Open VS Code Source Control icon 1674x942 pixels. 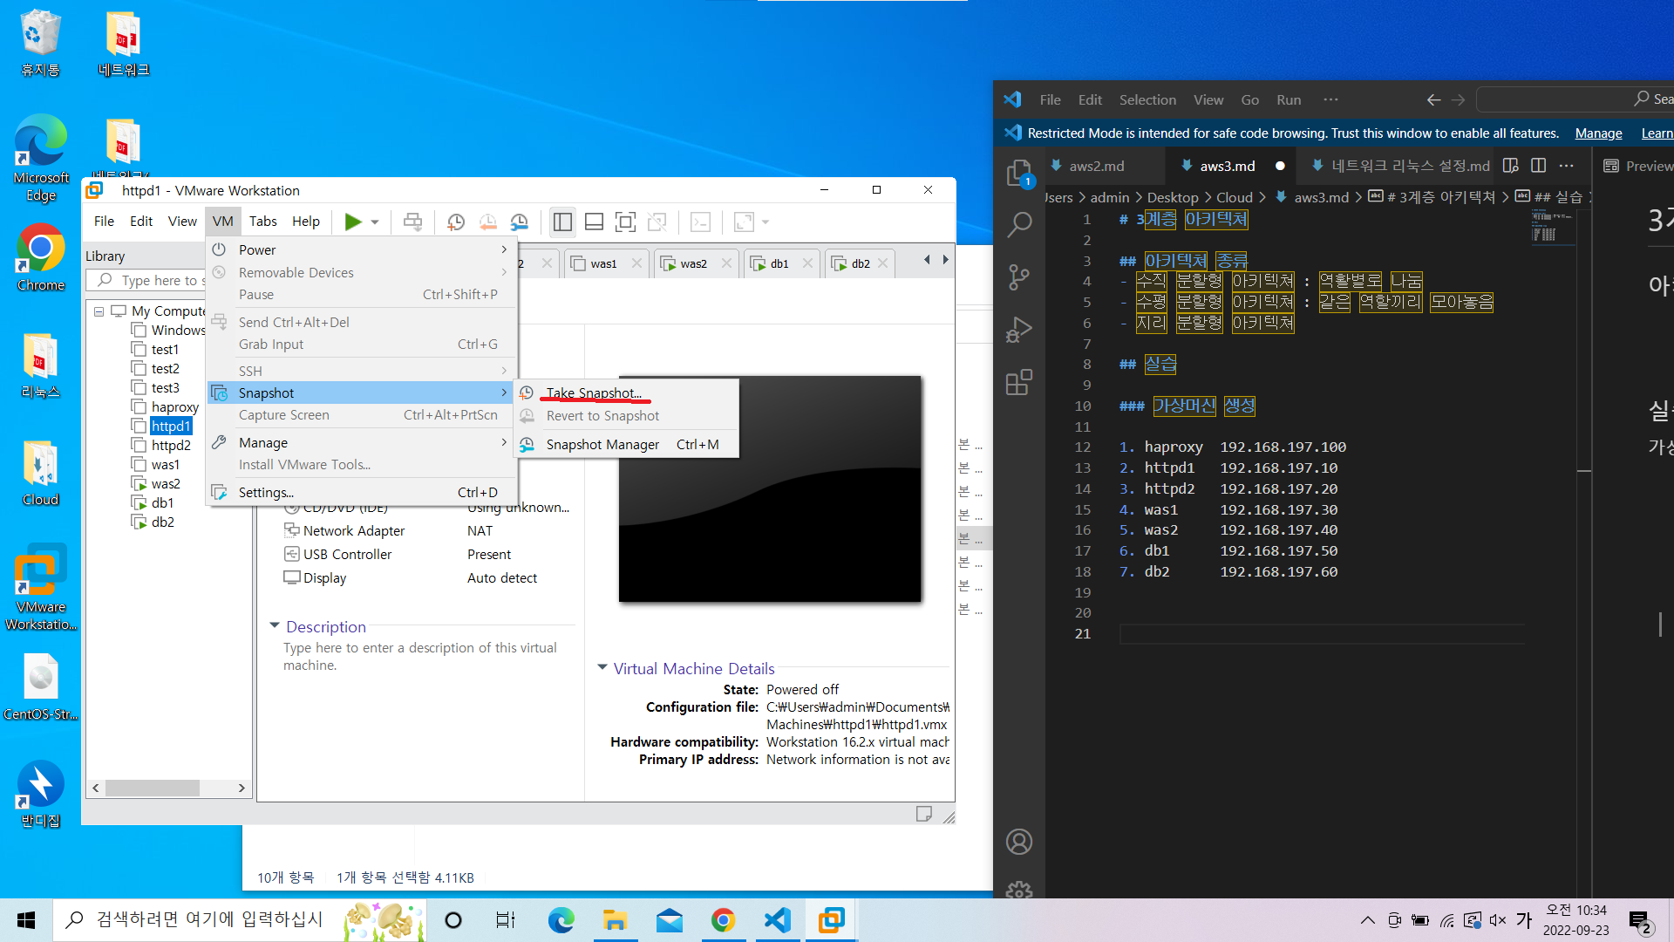click(1019, 277)
